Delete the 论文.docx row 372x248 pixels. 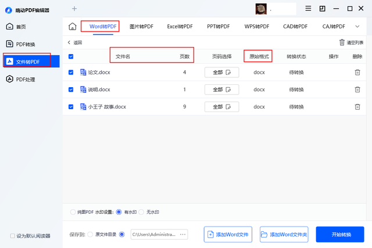click(357, 73)
